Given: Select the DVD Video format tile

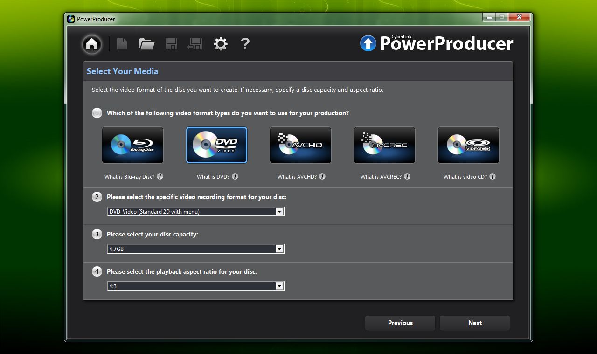Looking at the screenshot, I should click(216, 145).
